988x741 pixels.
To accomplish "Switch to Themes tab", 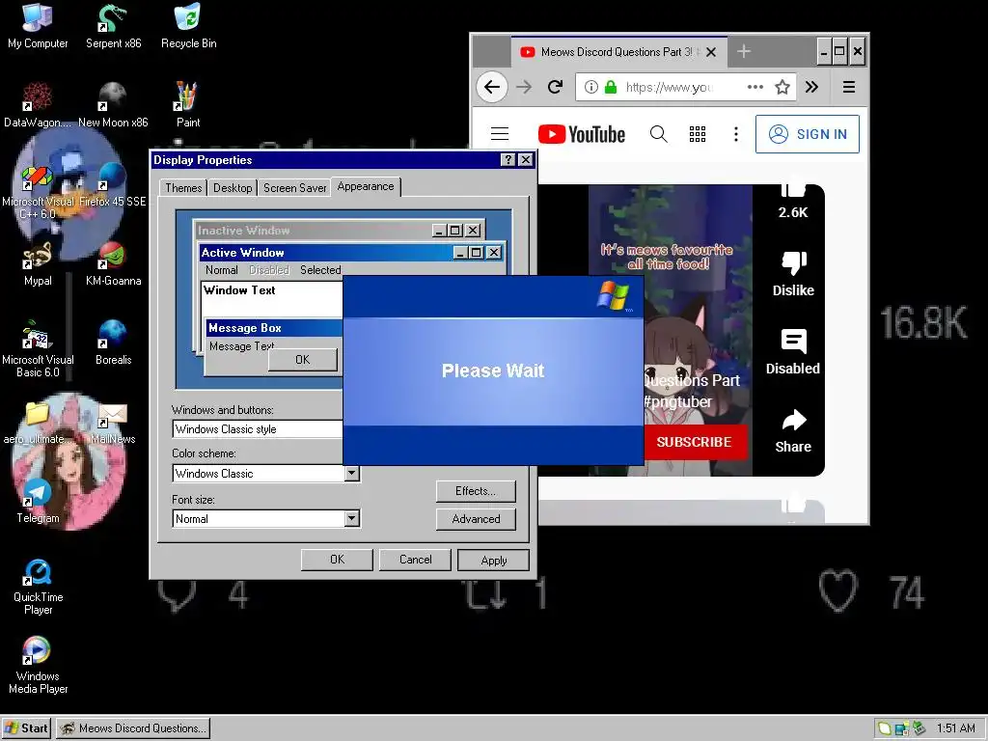I will pos(182,188).
